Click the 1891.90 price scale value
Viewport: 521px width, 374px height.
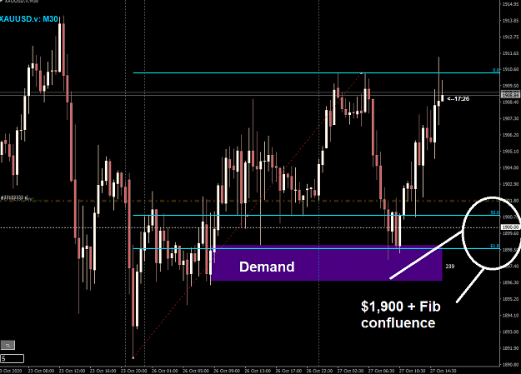[510, 348]
